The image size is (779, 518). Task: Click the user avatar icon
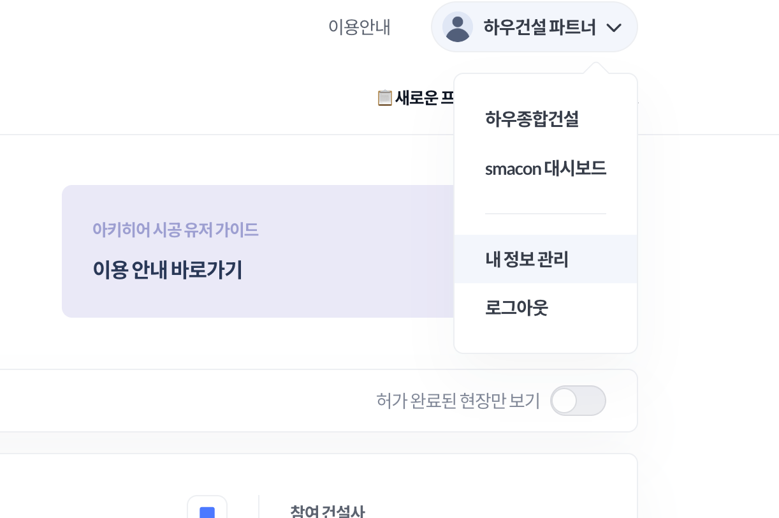457,27
